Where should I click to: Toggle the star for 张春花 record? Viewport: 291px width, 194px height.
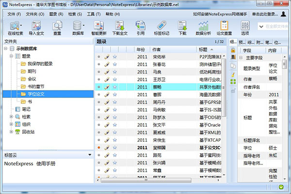point(115,64)
